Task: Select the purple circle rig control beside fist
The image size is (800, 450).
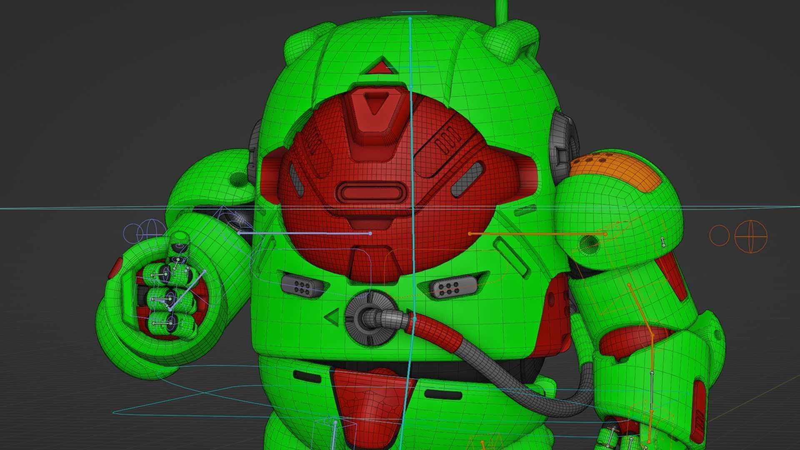Action: click(x=133, y=234)
